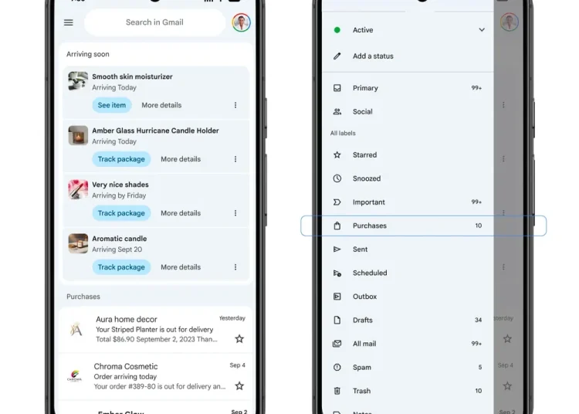Image resolution: width=579 pixels, height=414 pixels.
Task: Tap the Drafts document icon
Action: click(337, 320)
